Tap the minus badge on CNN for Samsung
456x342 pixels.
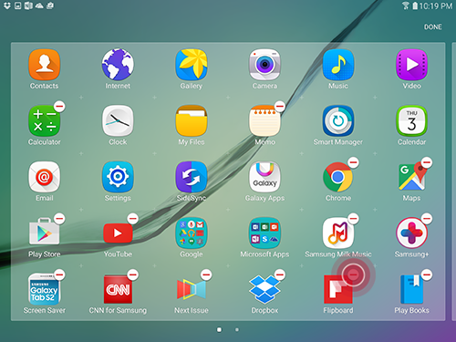tap(133, 275)
